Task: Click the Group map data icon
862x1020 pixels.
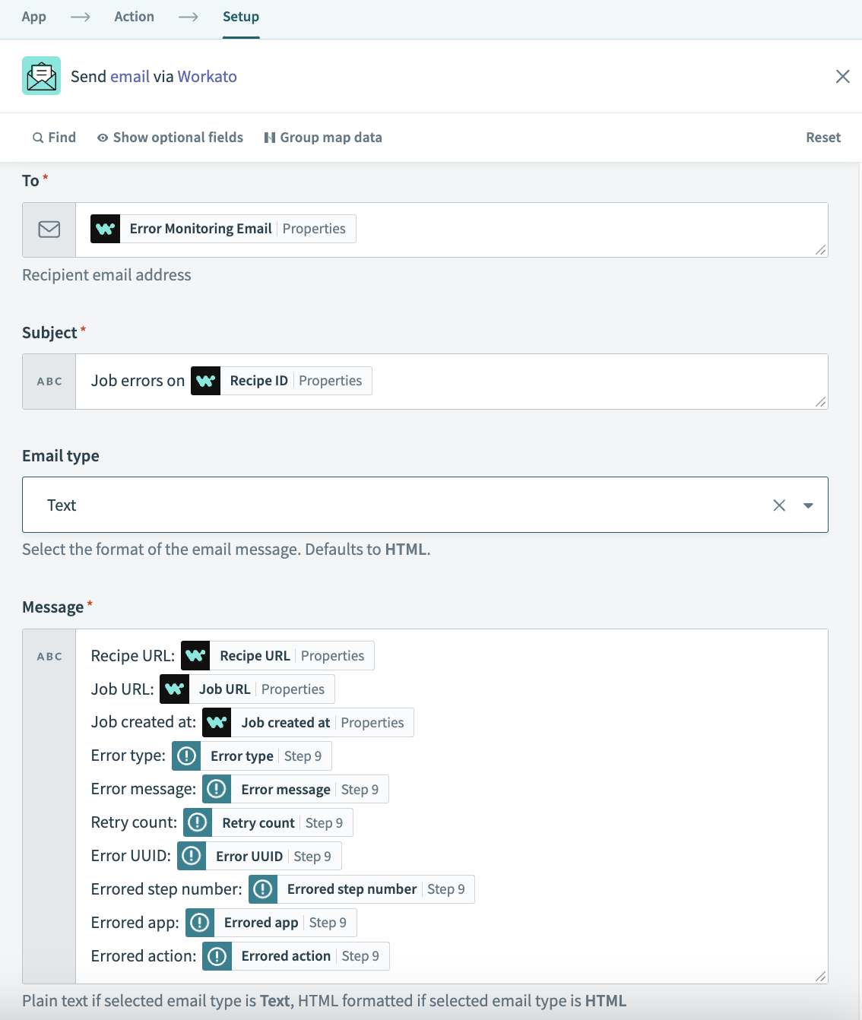Action: pos(271,137)
